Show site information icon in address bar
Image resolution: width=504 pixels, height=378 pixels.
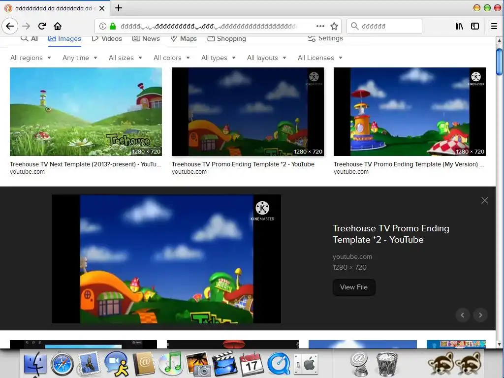(x=102, y=26)
